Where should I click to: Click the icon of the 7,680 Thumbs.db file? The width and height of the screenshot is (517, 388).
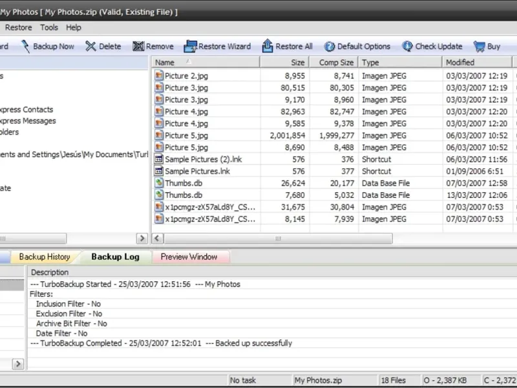tap(159, 195)
